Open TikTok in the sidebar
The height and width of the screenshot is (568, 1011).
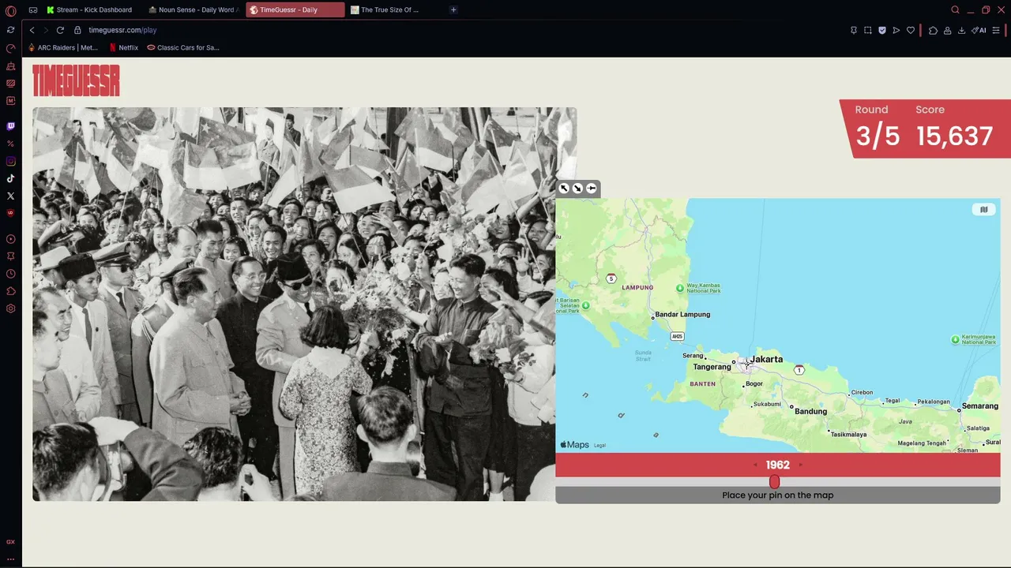tap(10, 178)
